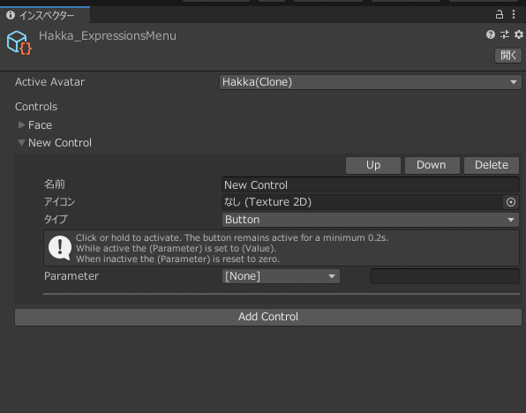Click the inspector tab info icon
Viewport: 526px width, 413px height.
point(11,15)
